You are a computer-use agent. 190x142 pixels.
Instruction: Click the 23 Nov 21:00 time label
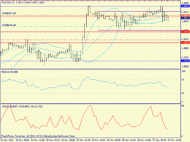coord(99,140)
